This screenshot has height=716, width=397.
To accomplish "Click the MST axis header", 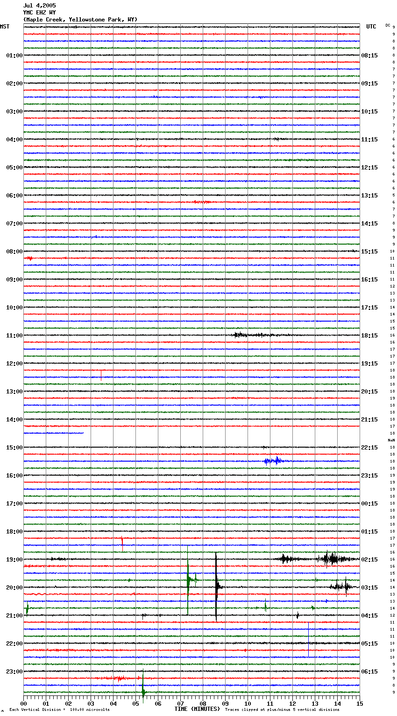I will point(5,27).
